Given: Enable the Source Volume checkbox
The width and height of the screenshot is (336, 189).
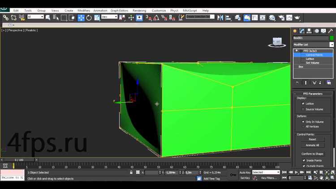Looking at the screenshot, I should pos(303,109).
